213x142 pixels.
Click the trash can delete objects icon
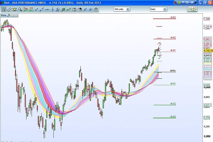click(96, 10)
